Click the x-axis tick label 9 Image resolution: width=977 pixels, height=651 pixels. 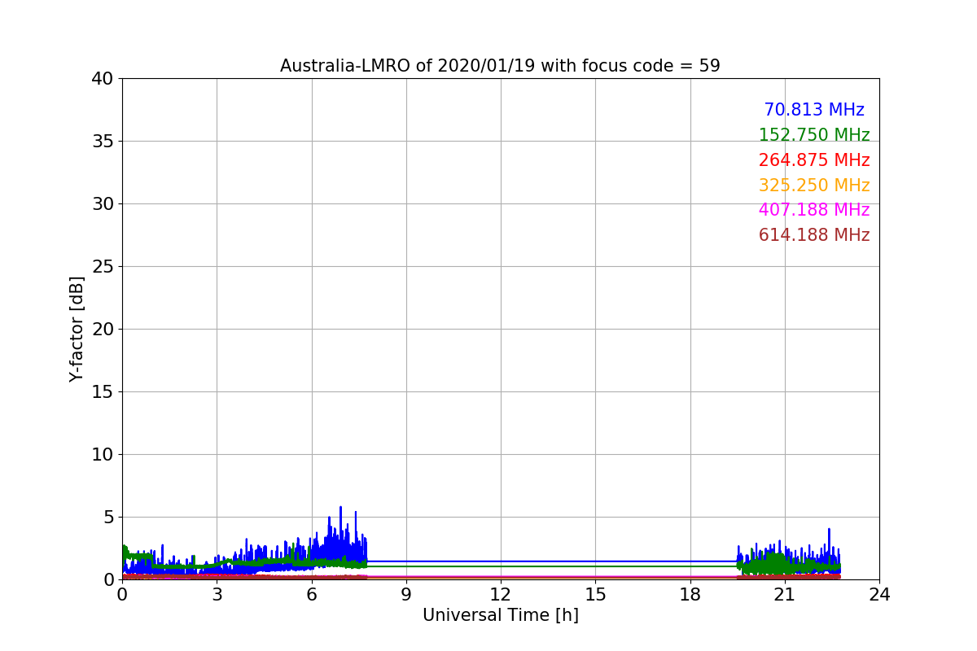pyautogui.click(x=406, y=595)
